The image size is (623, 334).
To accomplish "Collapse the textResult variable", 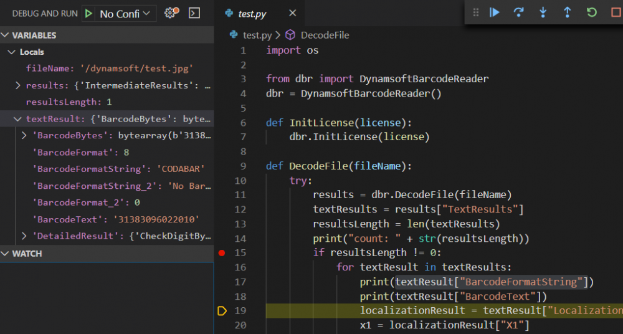I will pos(18,119).
